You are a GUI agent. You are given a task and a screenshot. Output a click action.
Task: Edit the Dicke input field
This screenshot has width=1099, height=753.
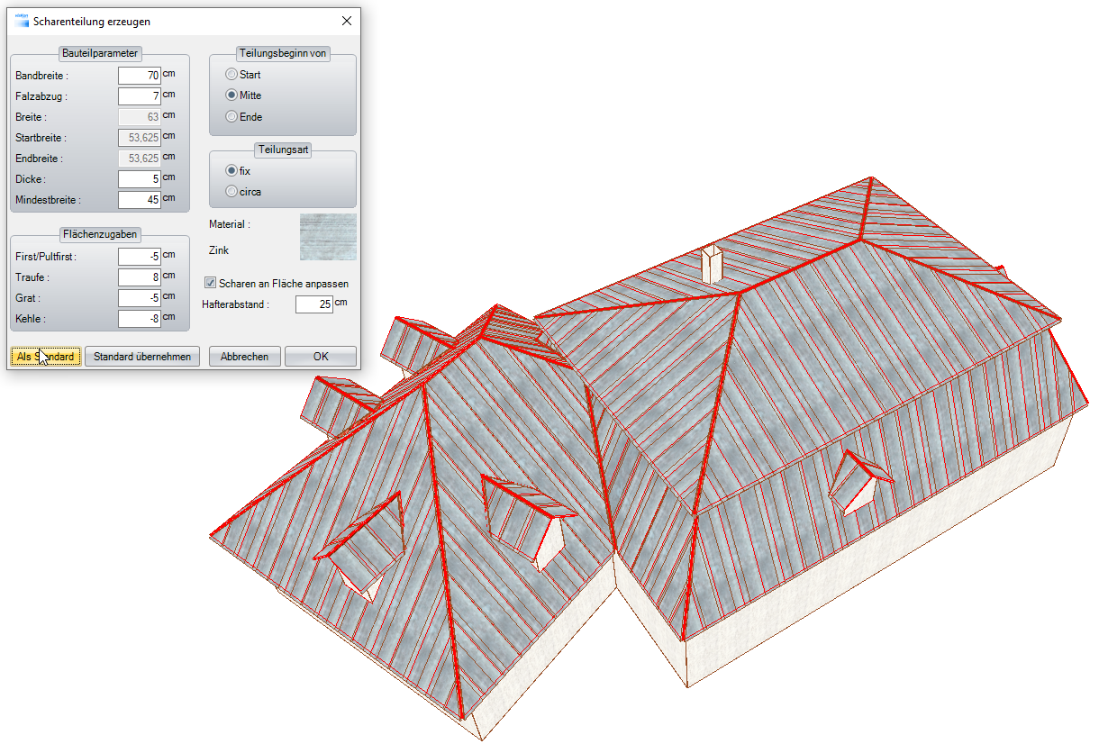[140, 179]
